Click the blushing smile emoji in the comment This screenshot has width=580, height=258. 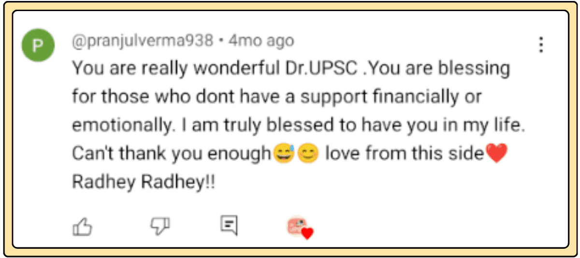pos(307,154)
